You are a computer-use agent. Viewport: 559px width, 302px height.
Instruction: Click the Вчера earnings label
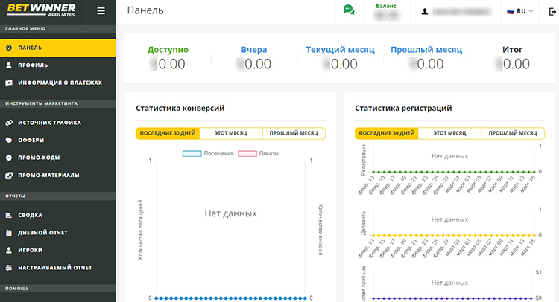click(254, 50)
